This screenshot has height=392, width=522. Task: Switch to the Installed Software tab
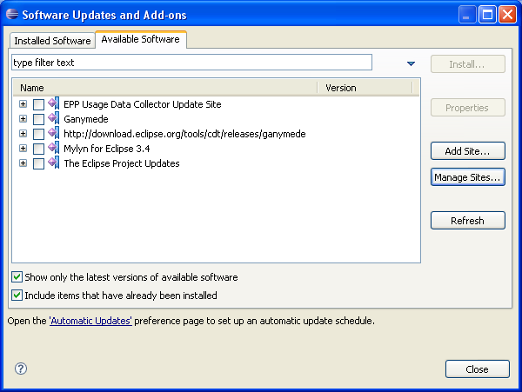(x=52, y=41)
